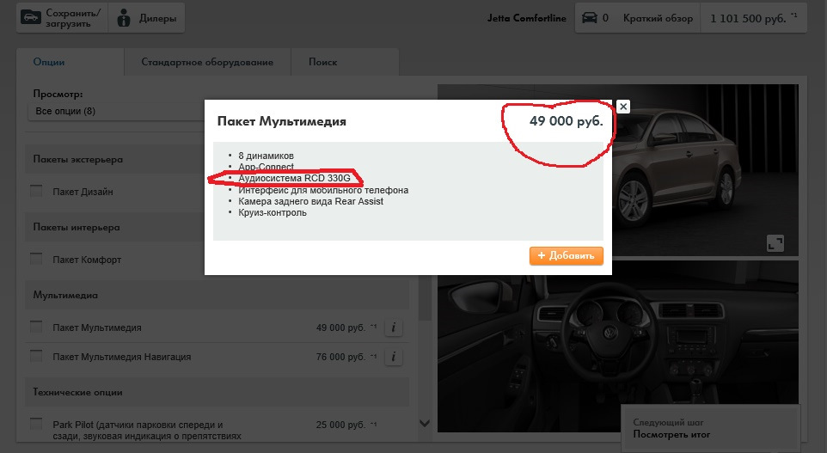
Task: Click the car count icon in header
Action: [x=589, y=18]
